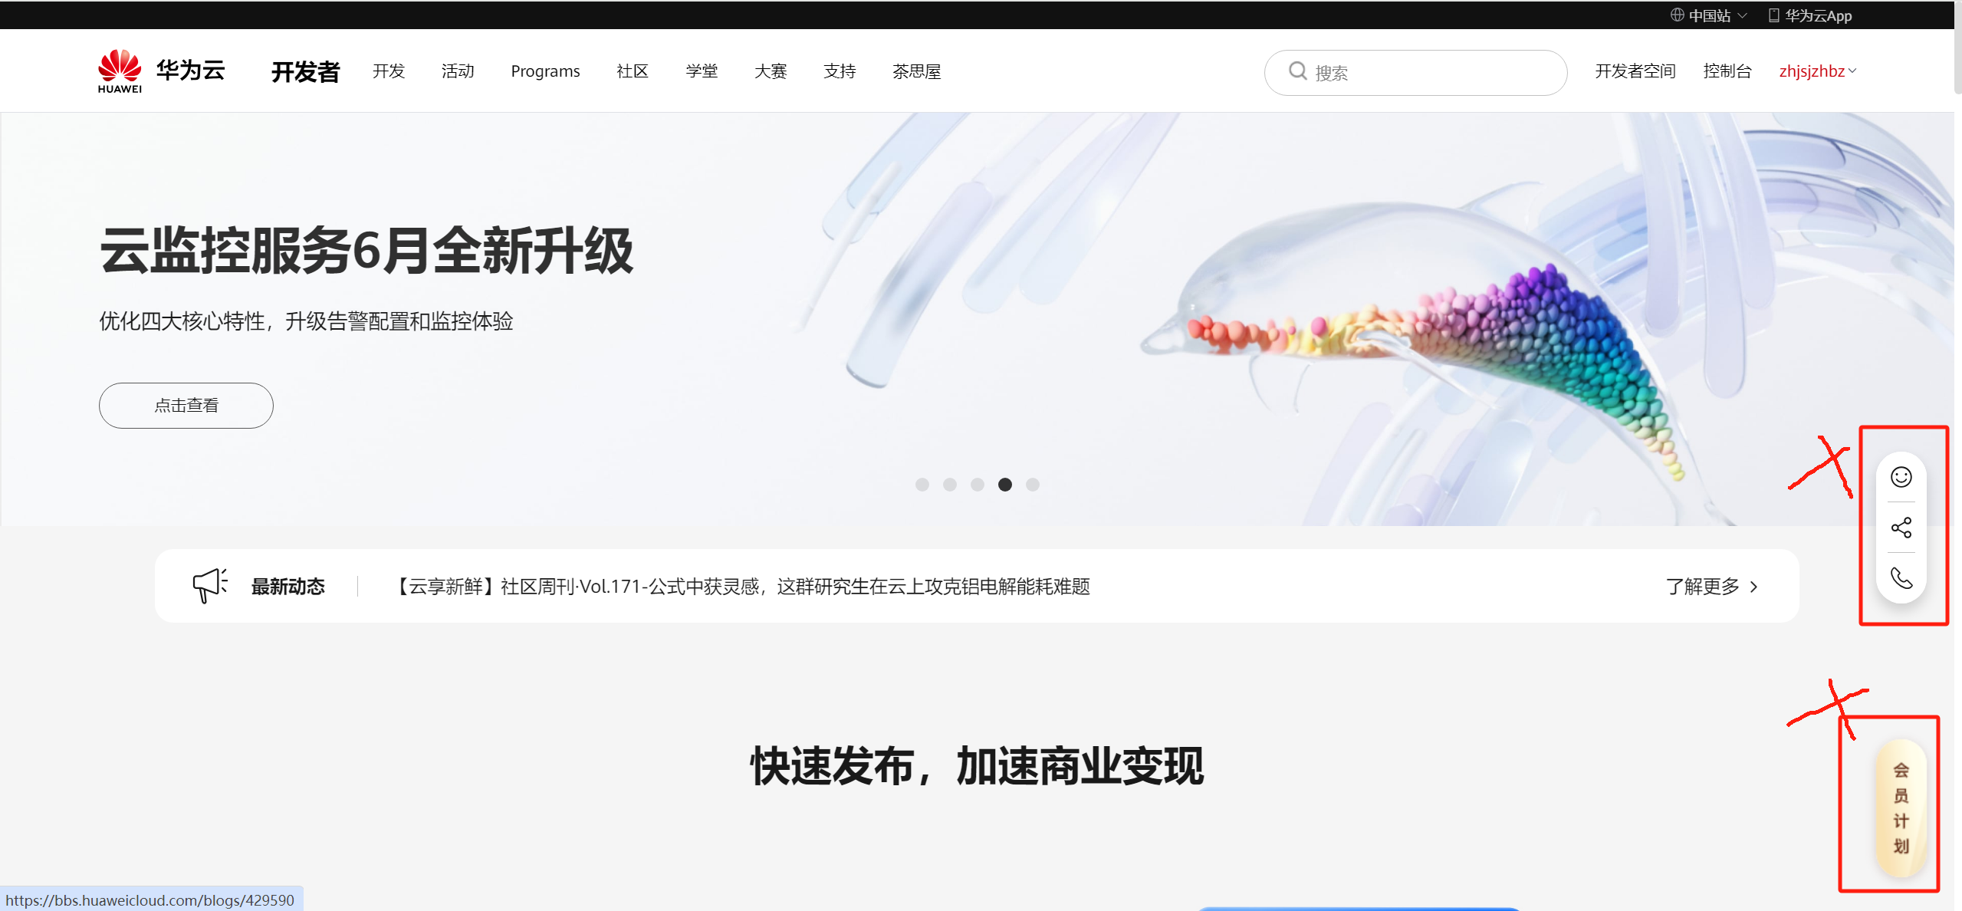
Task: Click the megaphone announcement icon
Action: [x=209, y=586]
